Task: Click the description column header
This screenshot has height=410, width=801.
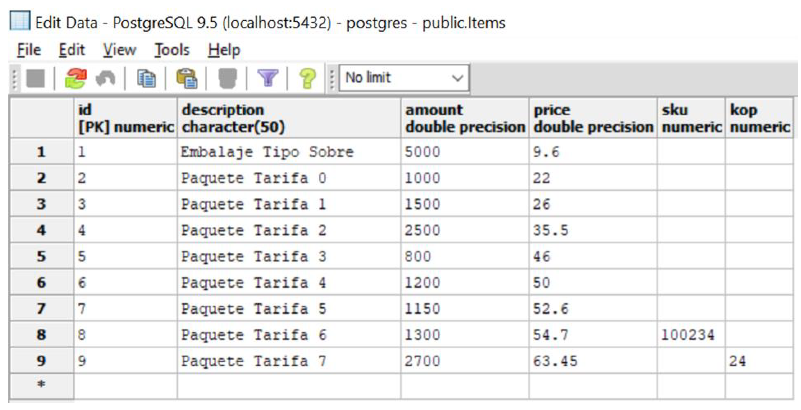Action: point(288,118)
